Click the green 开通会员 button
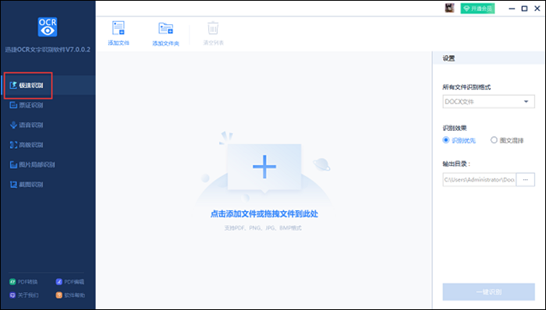The width and height of the screenshot is (546, 310). [477, 9]
